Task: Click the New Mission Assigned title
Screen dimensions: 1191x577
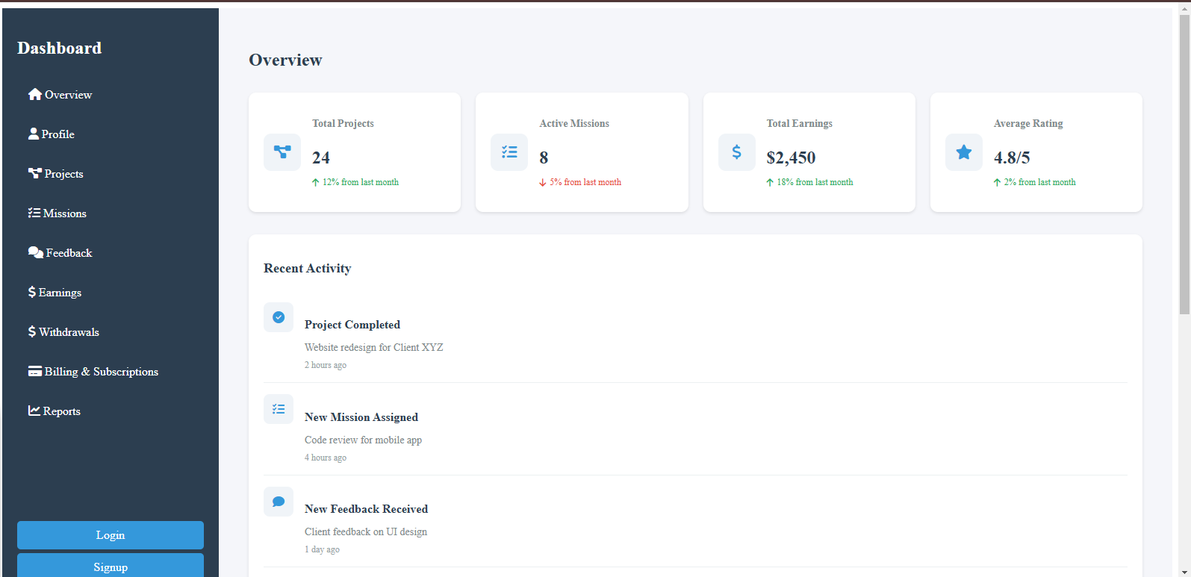Action: (x=361, y=417)
